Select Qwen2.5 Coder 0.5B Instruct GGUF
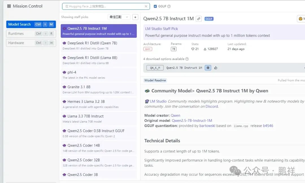Image resolution: width=305 pixels, height=183 pixels. click(x=99, y=133)
